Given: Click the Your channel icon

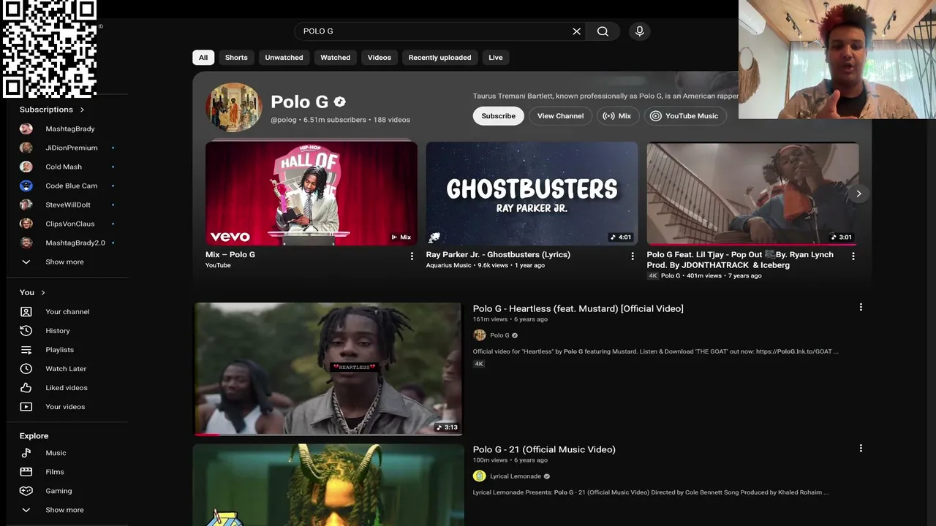Looking at the screenshot, I should (26, 311).
